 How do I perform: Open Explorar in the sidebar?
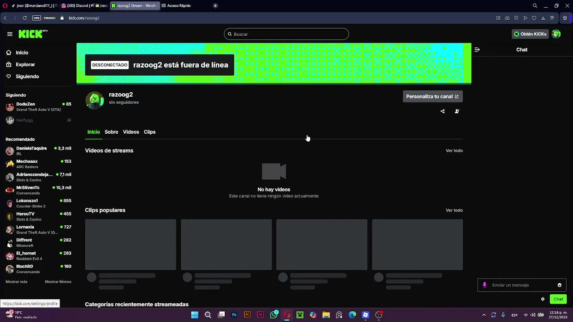click(25, 64)
